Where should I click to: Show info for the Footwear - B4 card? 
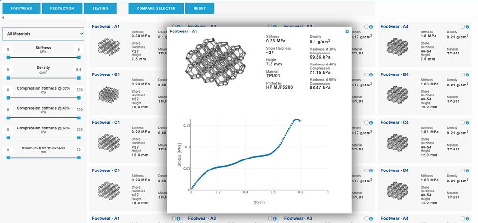click(467, 74)
